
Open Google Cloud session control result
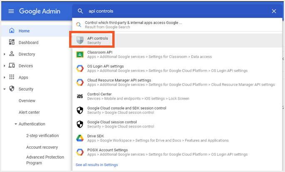point(177,124)
